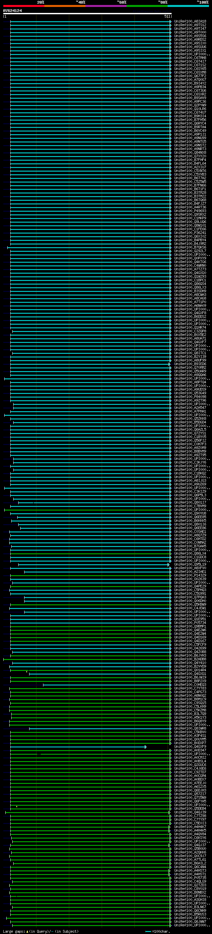Viewport: 212px width, 934px height.
Task: Click the UniRef100_P36241 hit label
Action: pos(190,233)
